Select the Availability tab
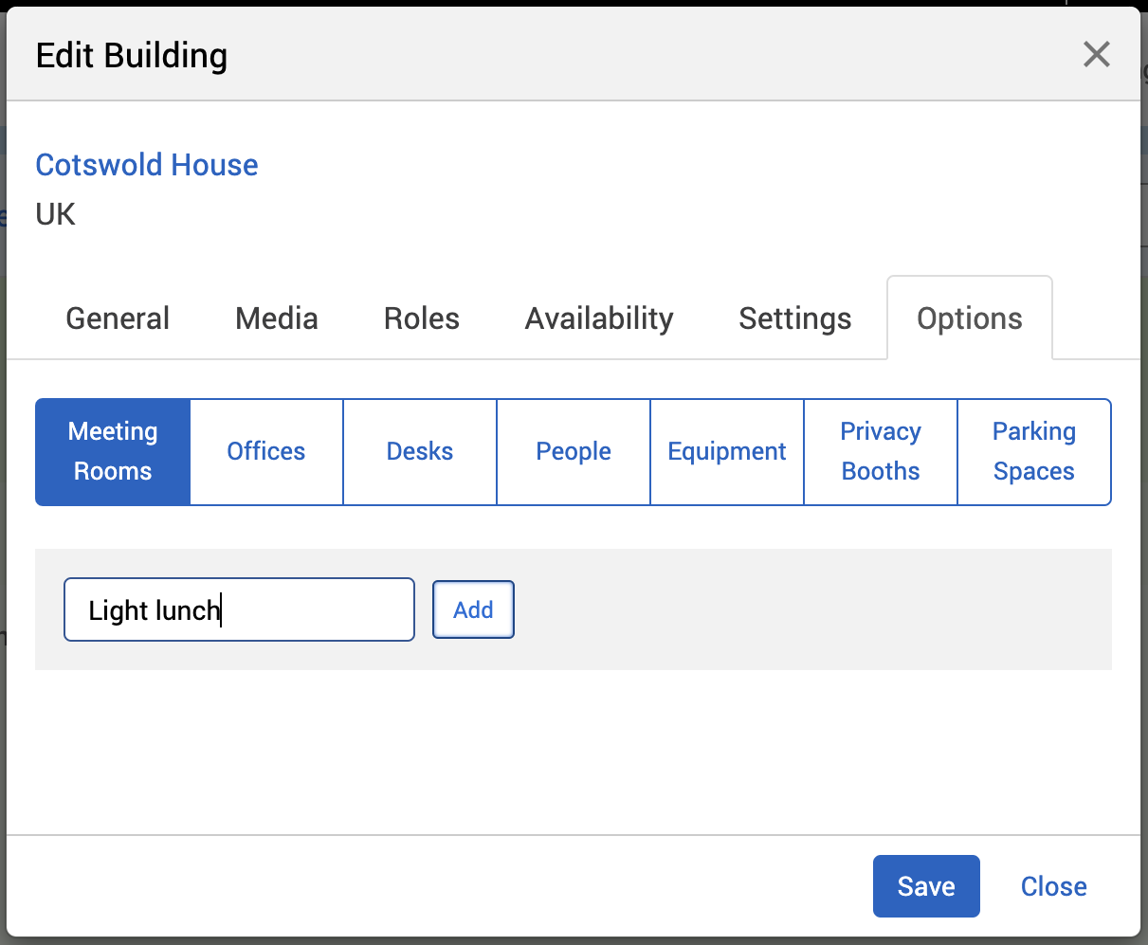This screenshot has width=1148, height=945. [599, 318]
